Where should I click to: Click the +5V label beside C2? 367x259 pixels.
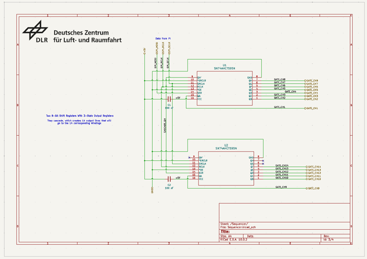pyautogui.click(x=178, y=178)
